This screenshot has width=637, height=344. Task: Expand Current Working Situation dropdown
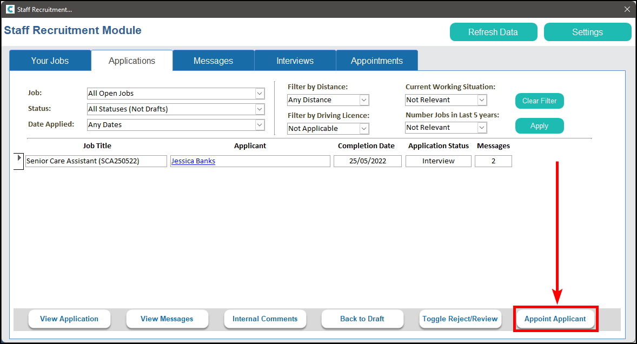(482, 100)
